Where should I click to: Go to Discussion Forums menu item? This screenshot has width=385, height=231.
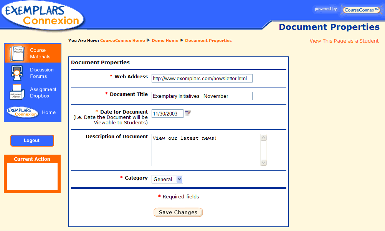pyautogui.click(x=42, y=73)
